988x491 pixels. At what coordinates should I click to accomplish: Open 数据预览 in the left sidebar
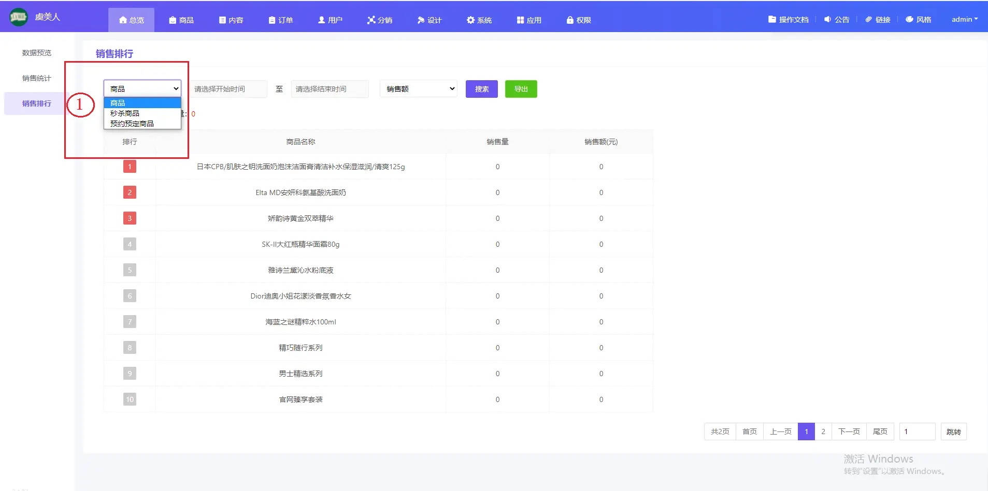[x=37, y=53]
